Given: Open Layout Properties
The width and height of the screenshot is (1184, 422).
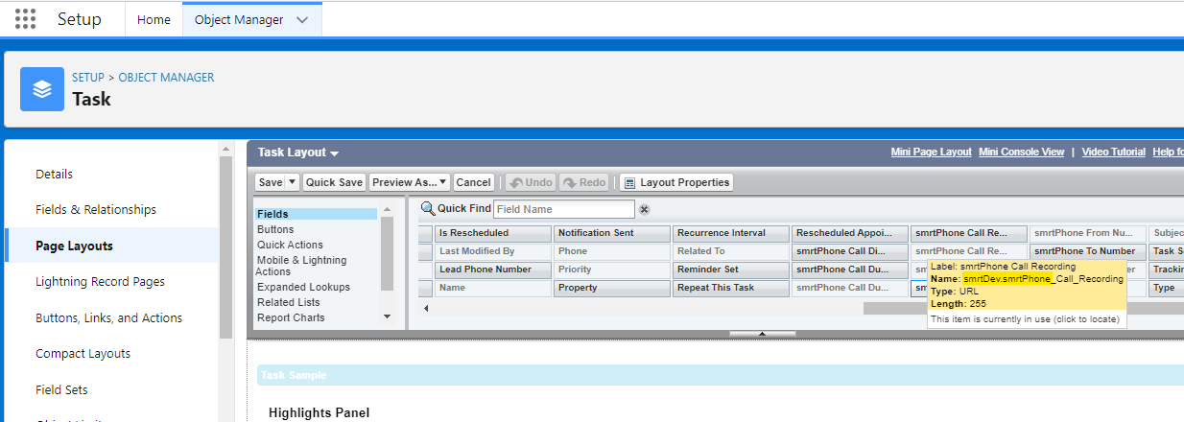Looking at the screenshot, I should pos(676,182).
